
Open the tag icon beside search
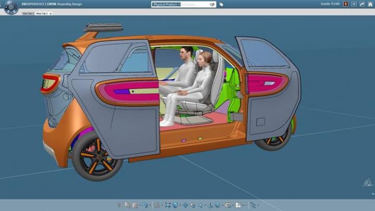(x=221, y=4)
